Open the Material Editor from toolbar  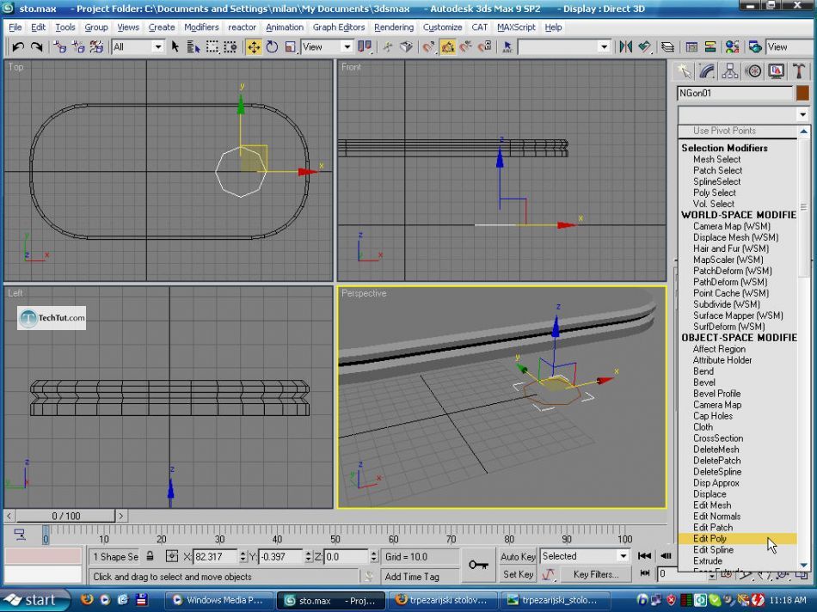click(x=732, y=47)
